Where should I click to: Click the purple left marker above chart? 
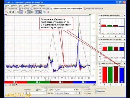[x=6, y=15]
